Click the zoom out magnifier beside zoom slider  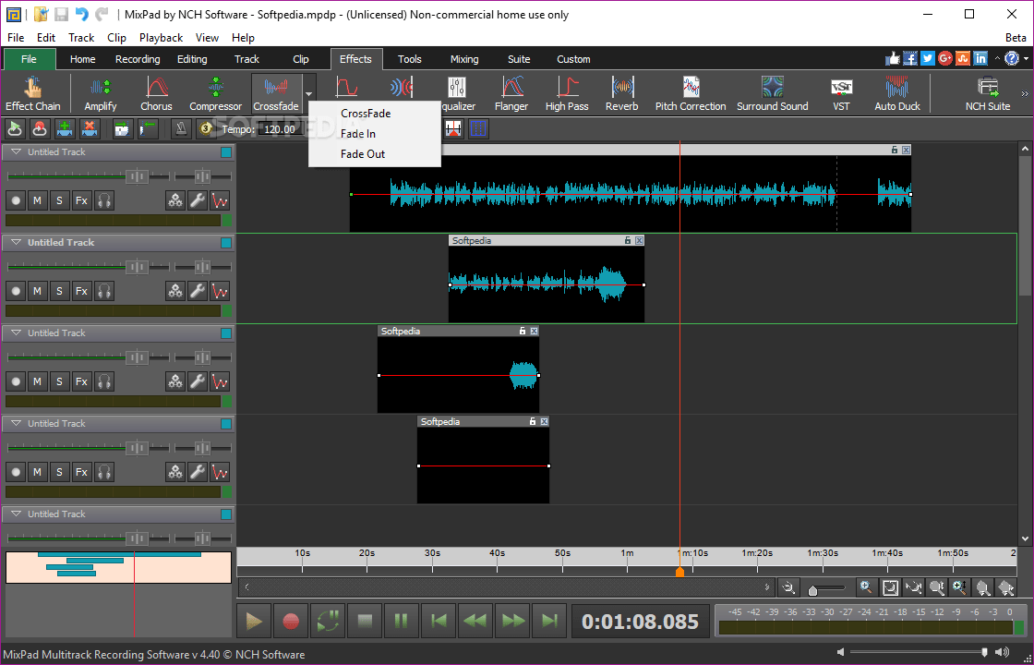(788, 586)
